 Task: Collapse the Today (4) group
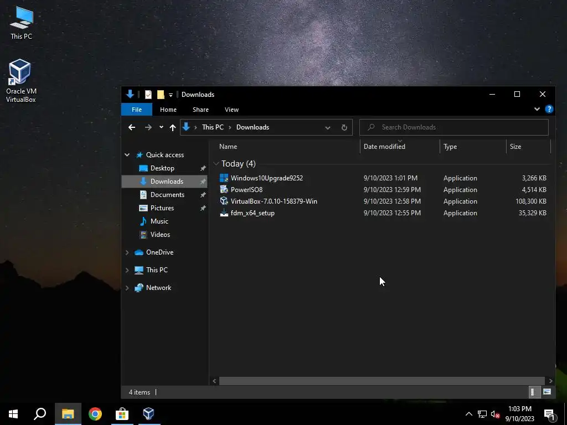coord(216,164)
